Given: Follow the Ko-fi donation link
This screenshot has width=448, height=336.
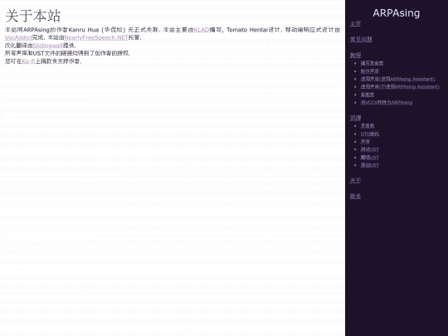Looking at the screenshot, I should pyautogui.click(x=28, y=61).
